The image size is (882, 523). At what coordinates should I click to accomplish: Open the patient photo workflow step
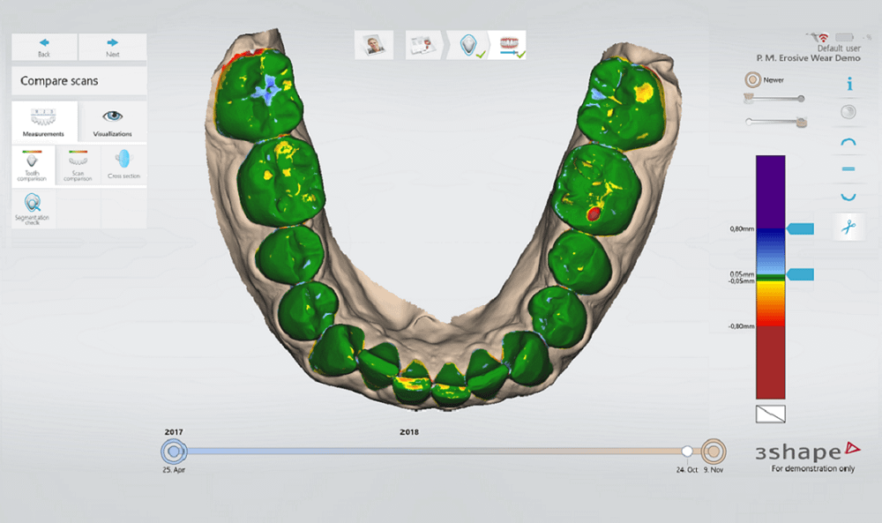tap(374, 46)
